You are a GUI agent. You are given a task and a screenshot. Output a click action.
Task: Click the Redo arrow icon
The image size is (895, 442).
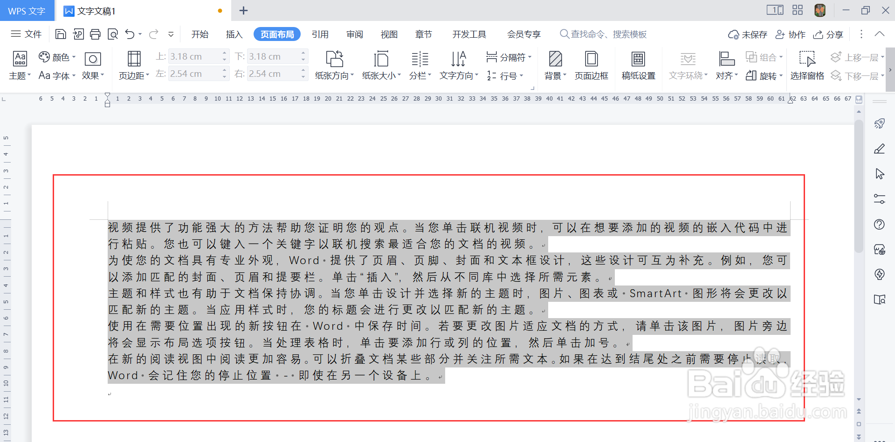[153, 34]
